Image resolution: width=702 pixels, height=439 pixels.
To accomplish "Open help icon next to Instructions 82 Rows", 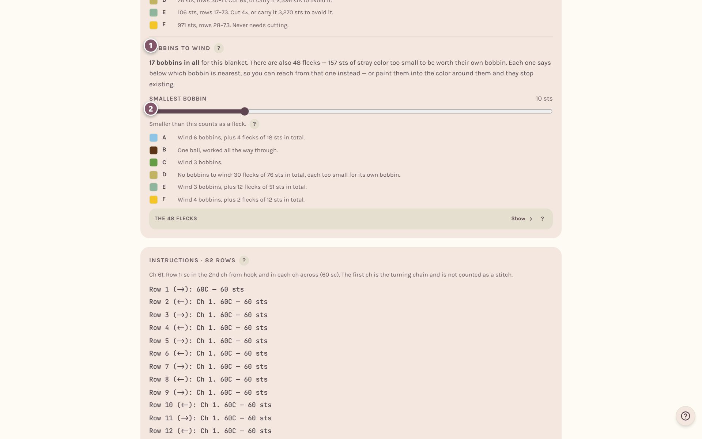I will (x=244, y=260).
